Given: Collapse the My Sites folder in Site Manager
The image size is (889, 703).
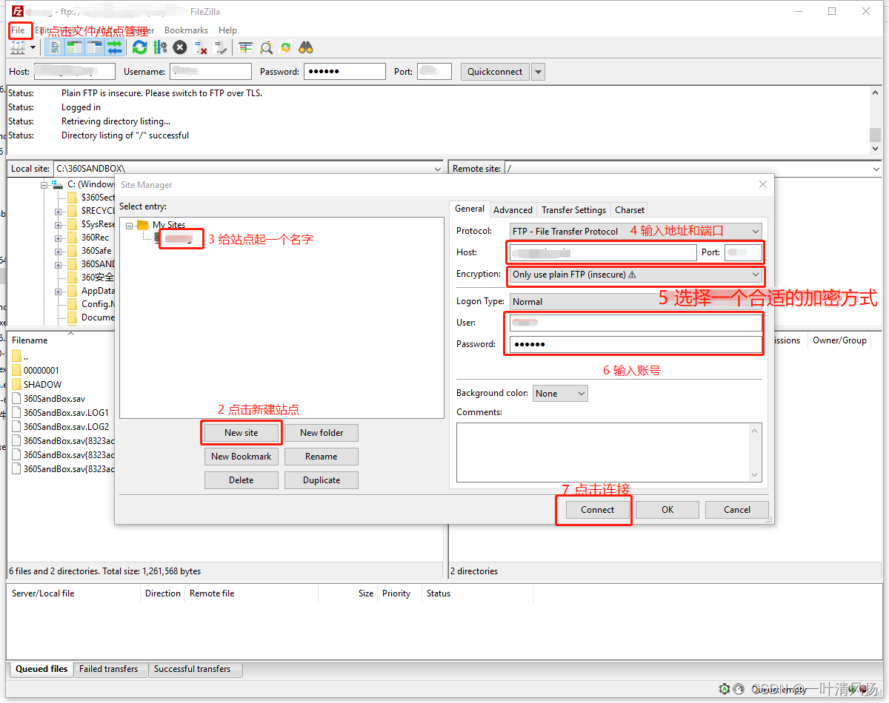Looking at the screenshot, I should pos(130,225).
